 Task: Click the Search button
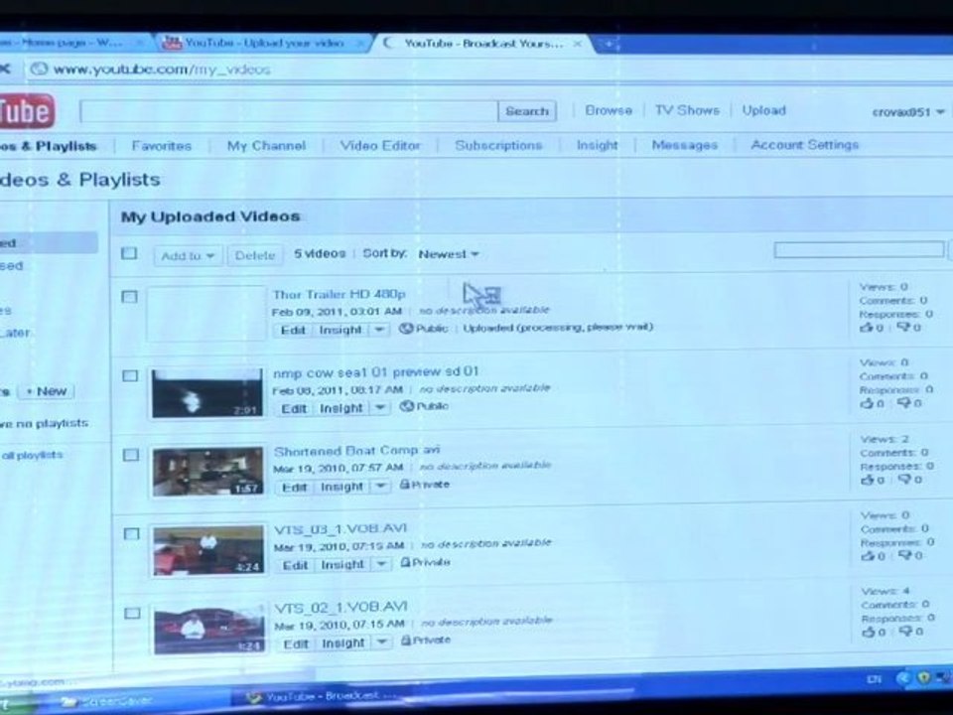pos(527,111)
